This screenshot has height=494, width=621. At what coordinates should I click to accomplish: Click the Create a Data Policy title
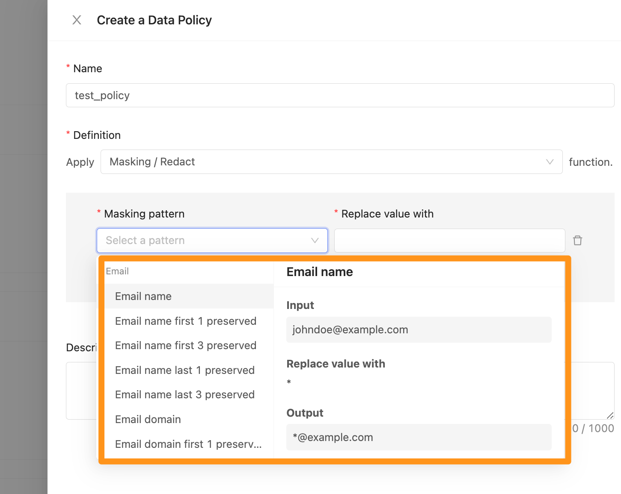pos(155,20)
